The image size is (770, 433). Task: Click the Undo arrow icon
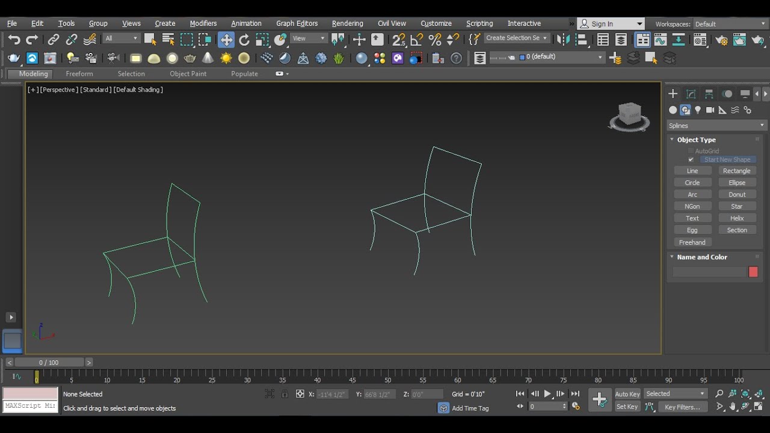pyautogui.click(x=14, y=40)
